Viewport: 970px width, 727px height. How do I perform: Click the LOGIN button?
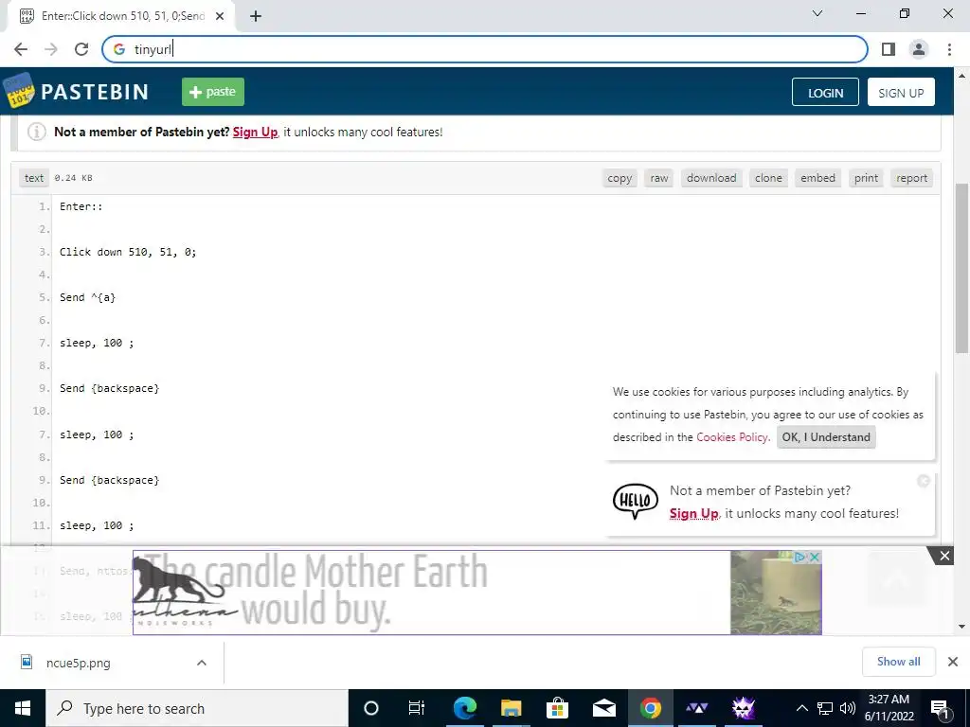[x=825, y=92]
